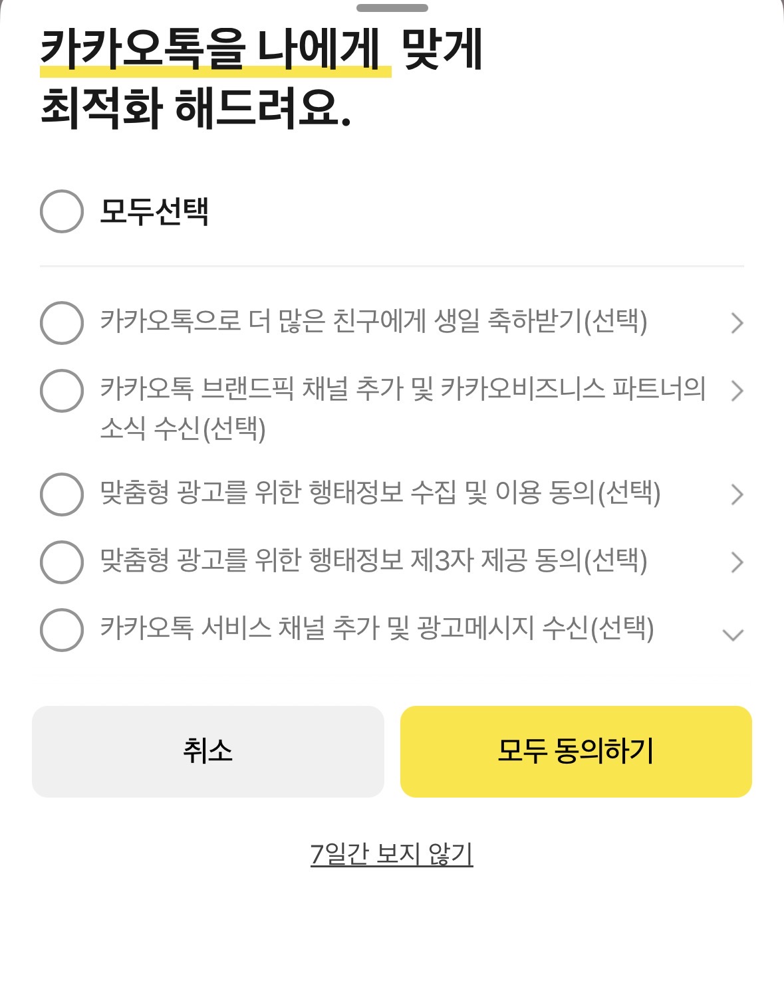This screenshot has width=784, height=991.
Task: Tap the 행태정보 제3자 제공 동의 text
Action: [x=373, y=561]
